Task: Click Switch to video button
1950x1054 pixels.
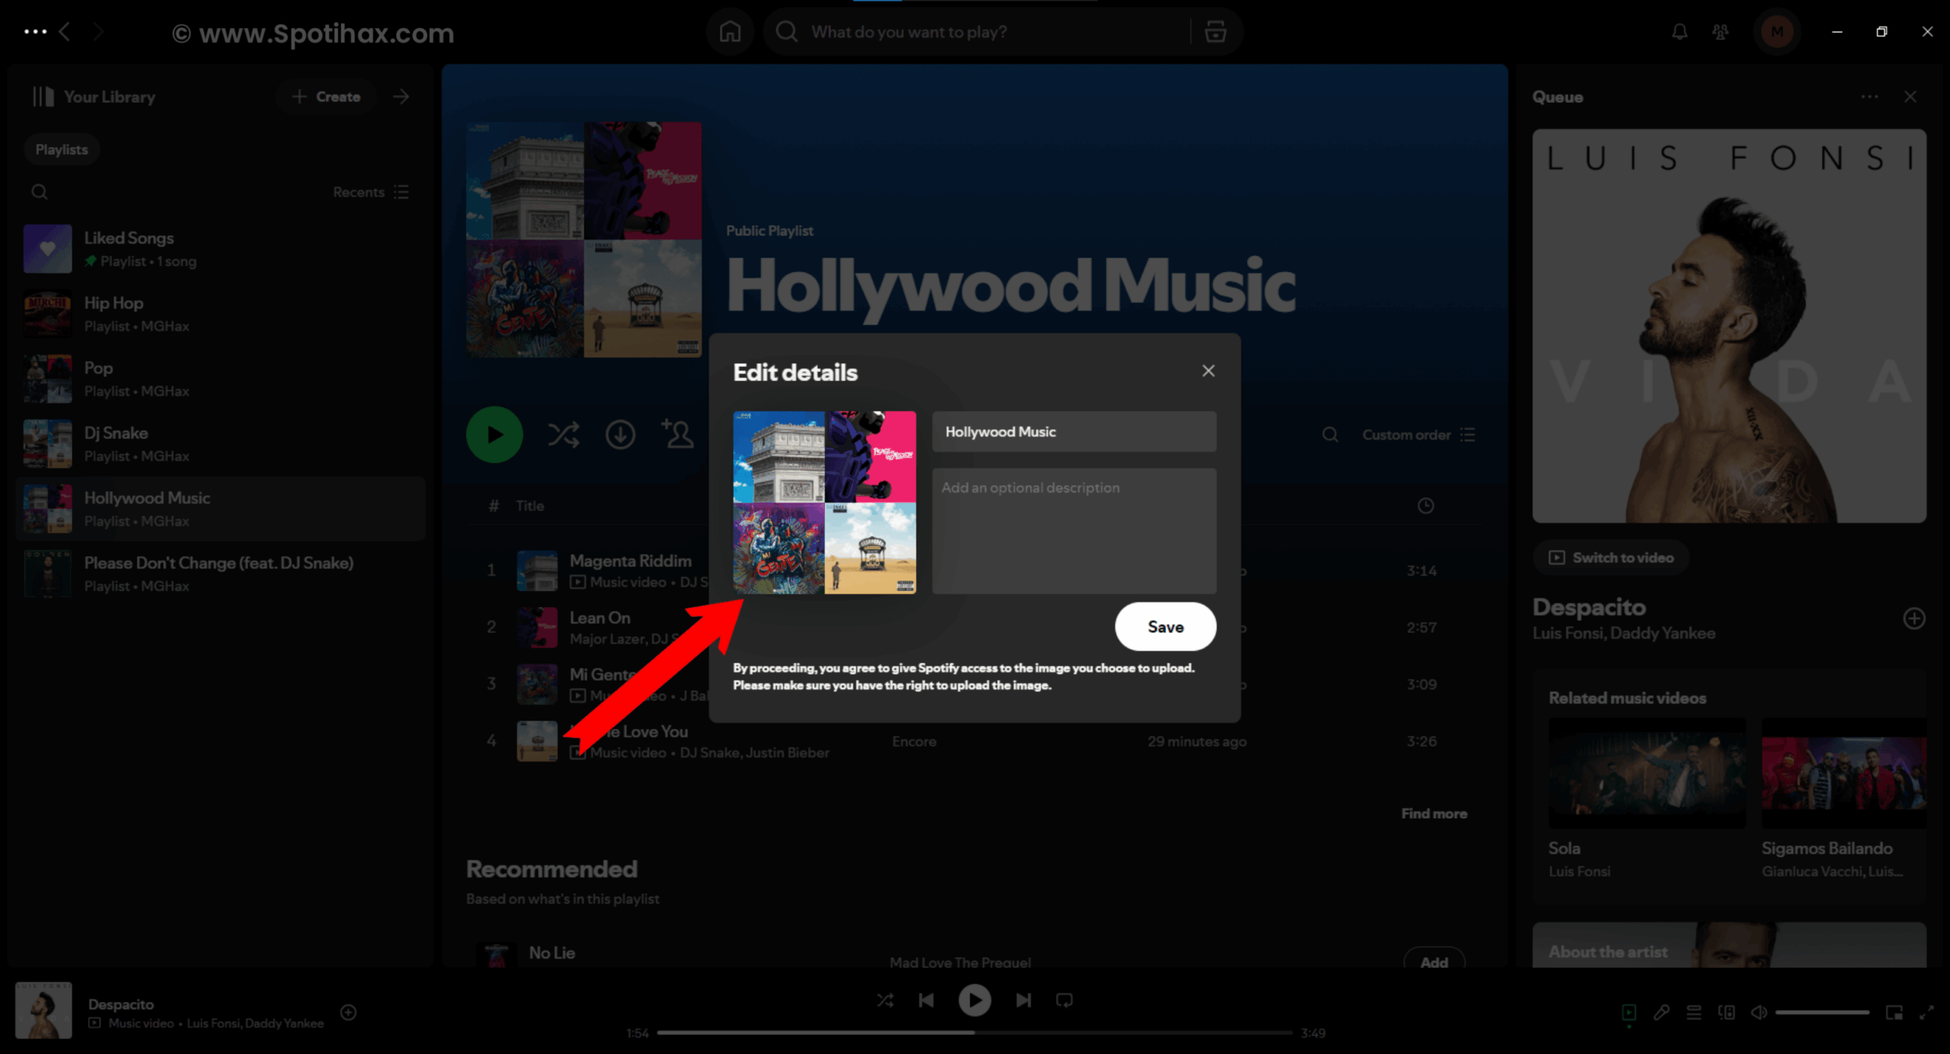Action: pyautogui.click(x=1611, y=557)
